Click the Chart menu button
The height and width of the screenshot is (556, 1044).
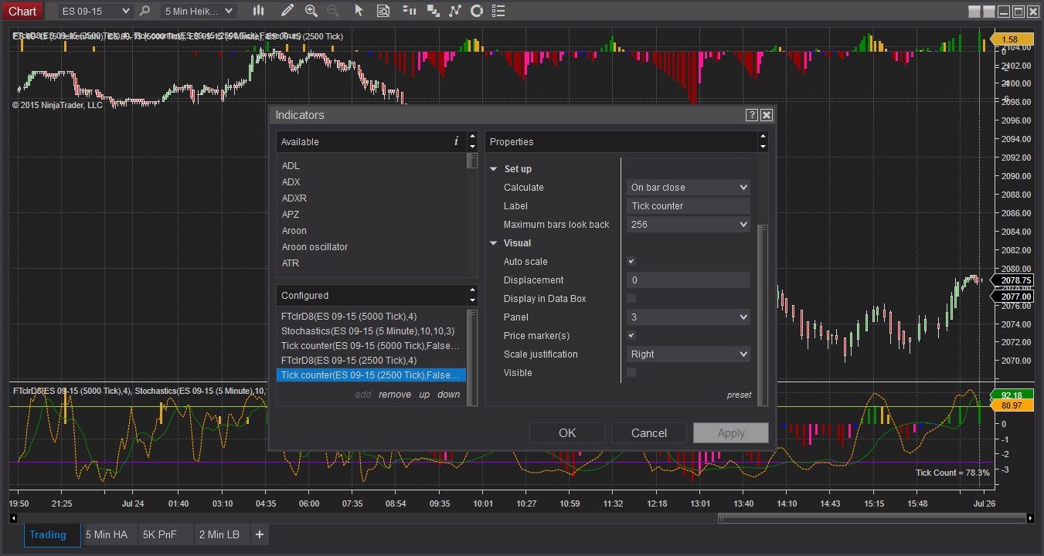(22, 11)
